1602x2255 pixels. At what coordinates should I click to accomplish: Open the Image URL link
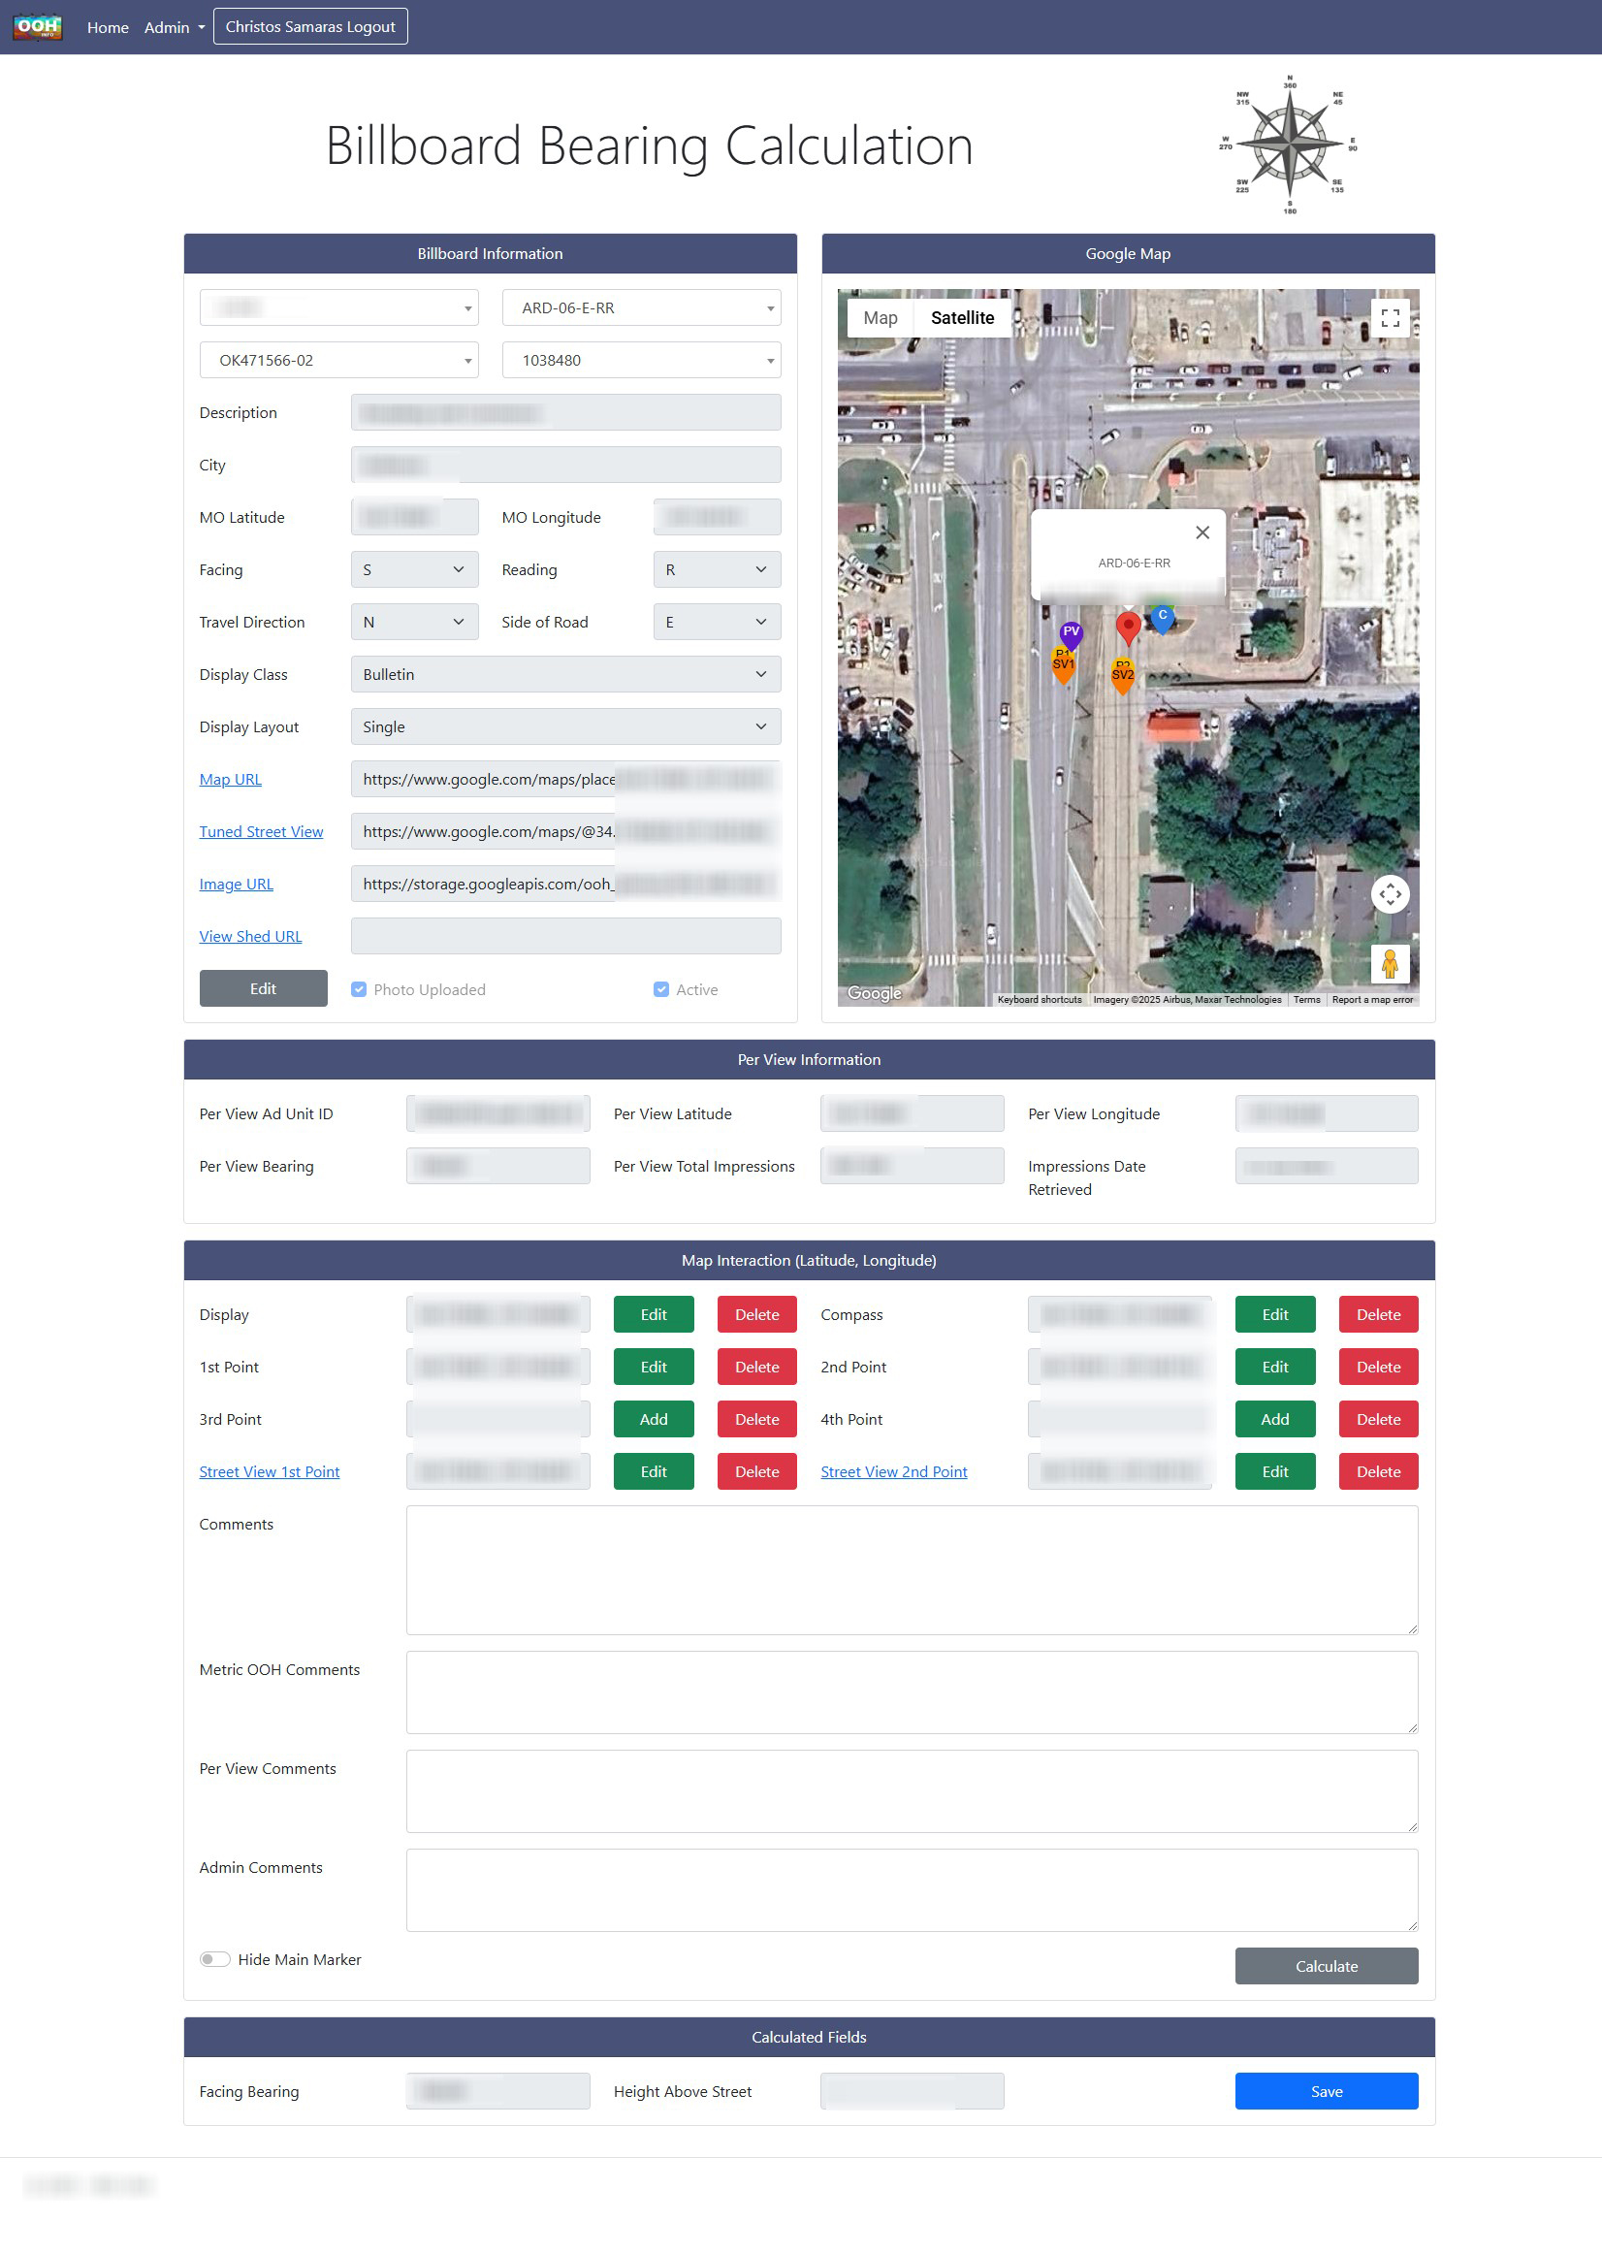[x=236, y=884]
